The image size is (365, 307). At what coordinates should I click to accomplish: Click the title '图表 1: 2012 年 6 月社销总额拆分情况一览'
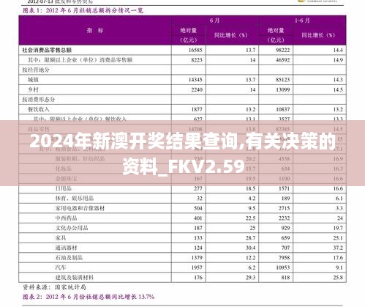click(83, 10)
